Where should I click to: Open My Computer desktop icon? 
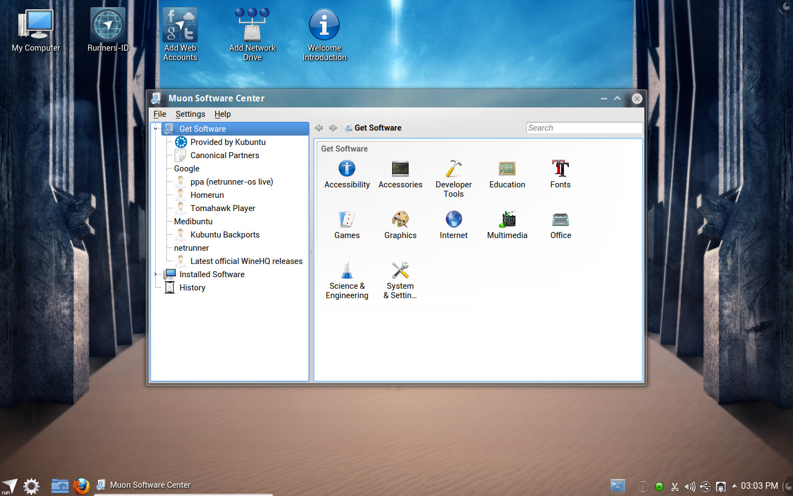click(36, 31)
